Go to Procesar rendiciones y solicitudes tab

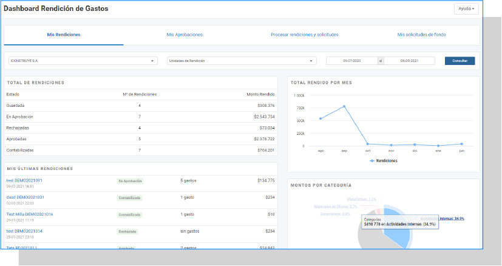(305, 35)
